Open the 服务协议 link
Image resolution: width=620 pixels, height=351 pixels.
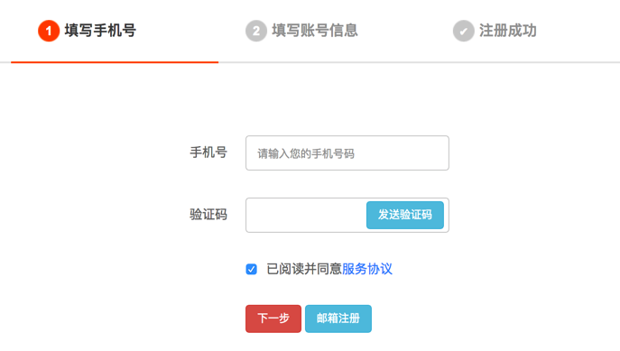(367, 269)
